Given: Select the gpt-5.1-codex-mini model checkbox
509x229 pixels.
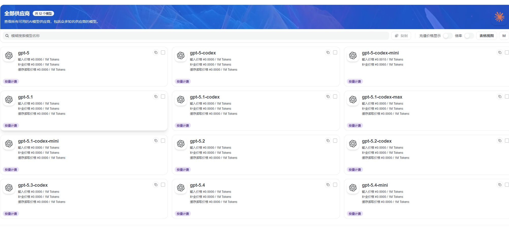Looking at the screenshot, I should (163, 141).
